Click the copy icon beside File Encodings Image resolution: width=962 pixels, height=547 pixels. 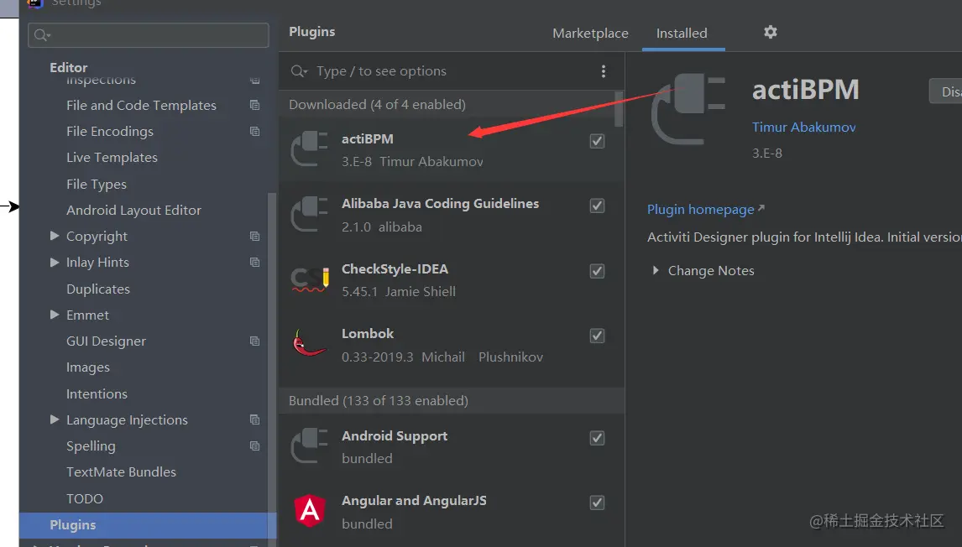pos(255,132)
